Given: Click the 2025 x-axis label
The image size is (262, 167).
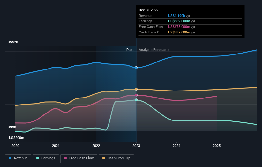Looking at the screenshot, I should (217, 146).
